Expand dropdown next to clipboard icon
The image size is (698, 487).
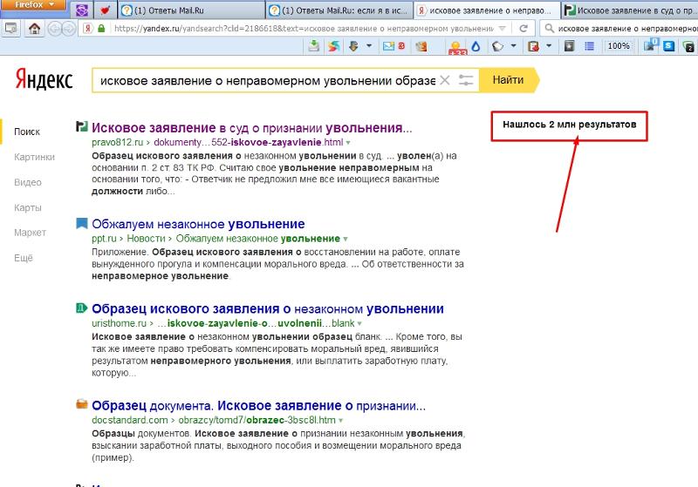click(x=549, y=46)
